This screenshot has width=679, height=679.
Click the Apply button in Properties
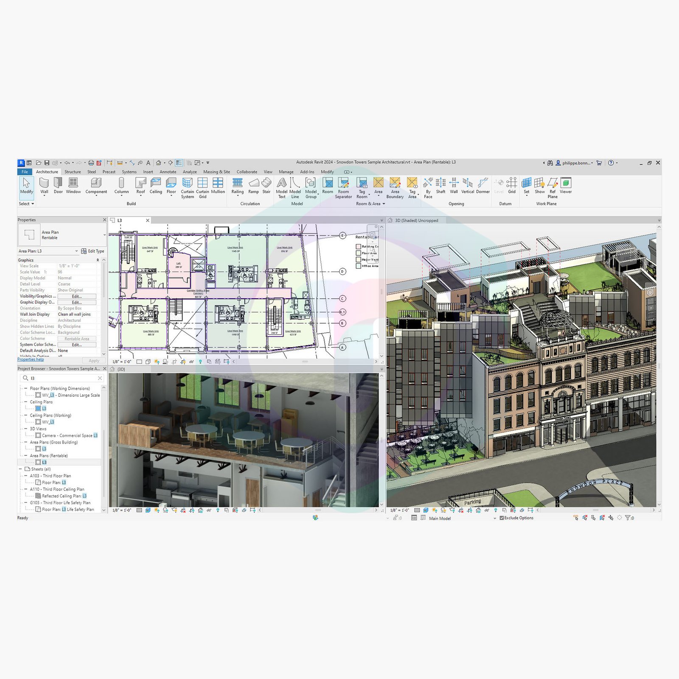(x=94, y=361)
